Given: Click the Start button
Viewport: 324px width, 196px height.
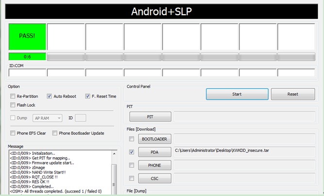Looking at the screenshot, I should tap(237, 94).
